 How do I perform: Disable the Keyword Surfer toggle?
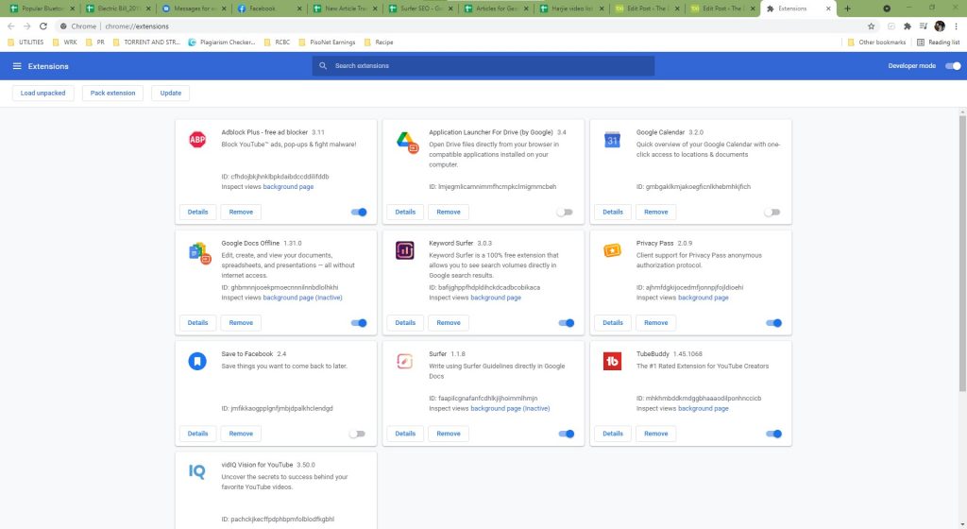click(x=567, y=323)
